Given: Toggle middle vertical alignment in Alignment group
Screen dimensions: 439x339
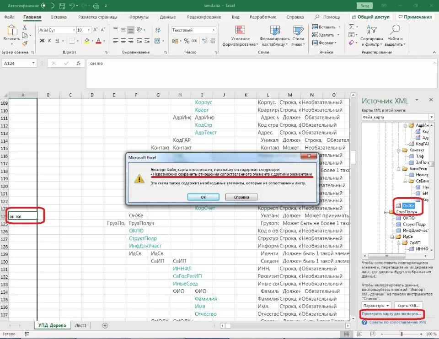Looking at the screenshot, I should click(123, 30).
